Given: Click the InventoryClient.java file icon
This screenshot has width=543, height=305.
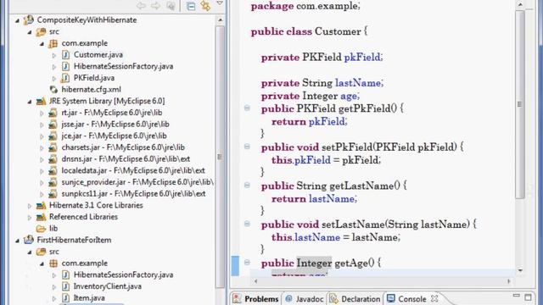Looking at the screenshot, I should 65,286.
